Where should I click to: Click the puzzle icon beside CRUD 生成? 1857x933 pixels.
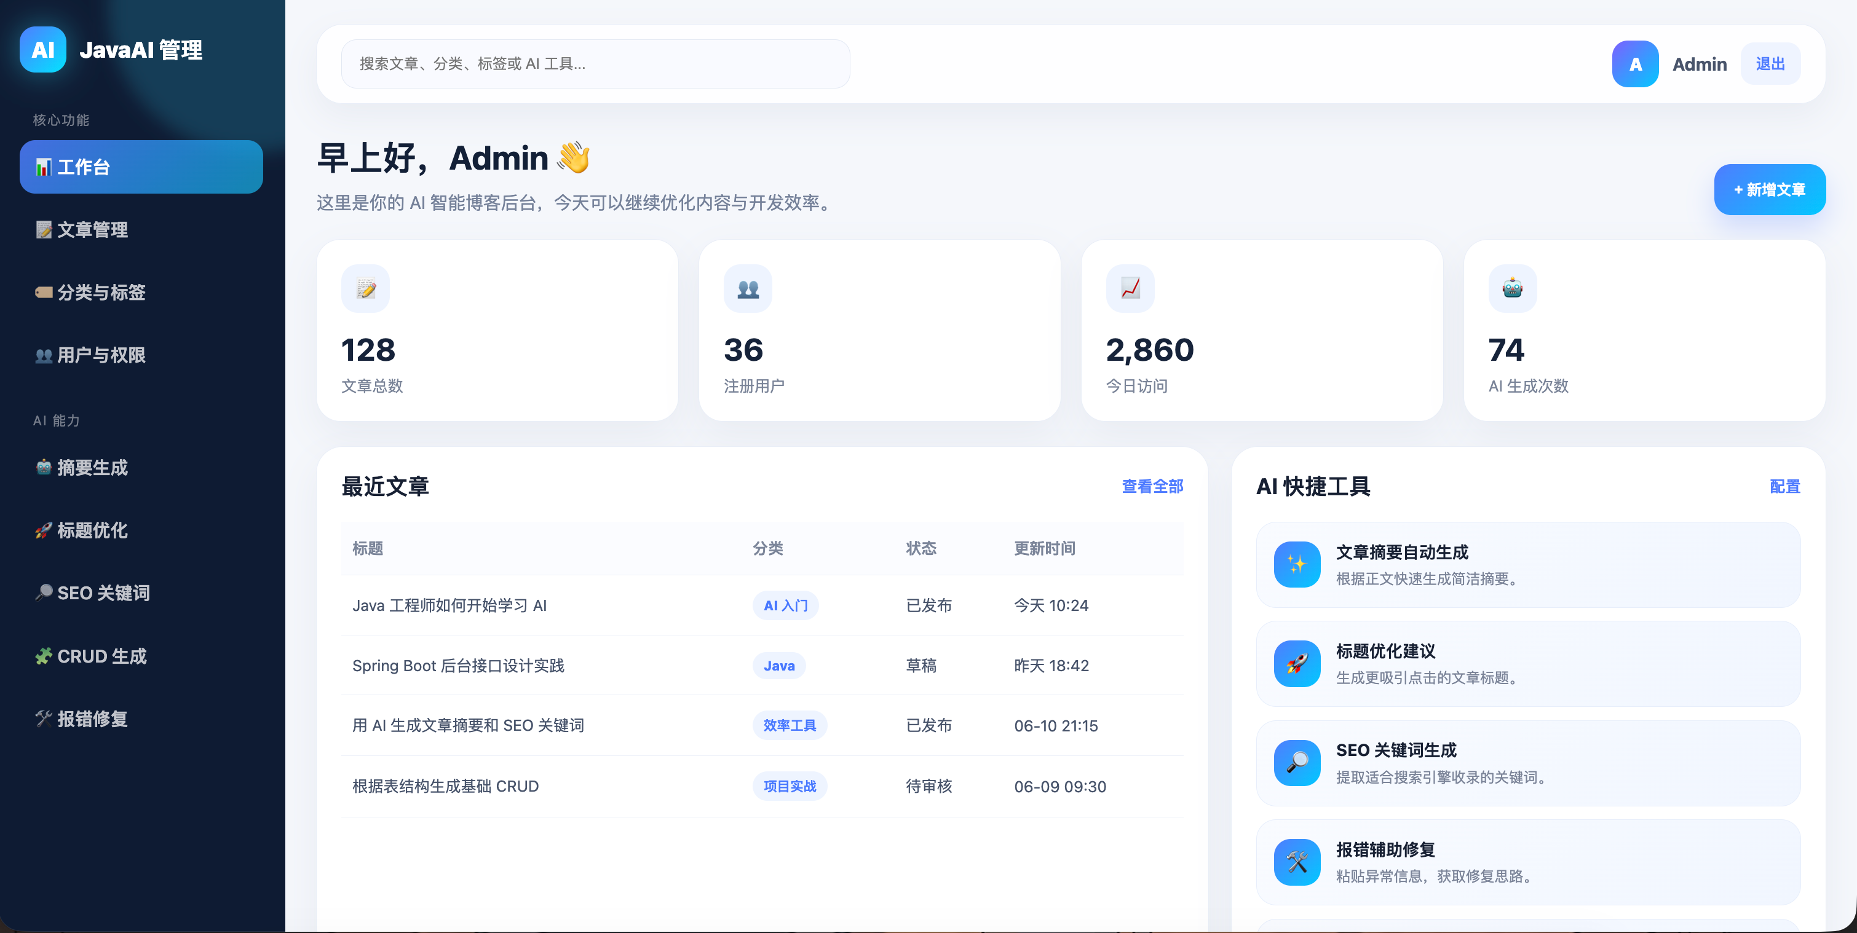pyautogui.click(x=44, y=656)
